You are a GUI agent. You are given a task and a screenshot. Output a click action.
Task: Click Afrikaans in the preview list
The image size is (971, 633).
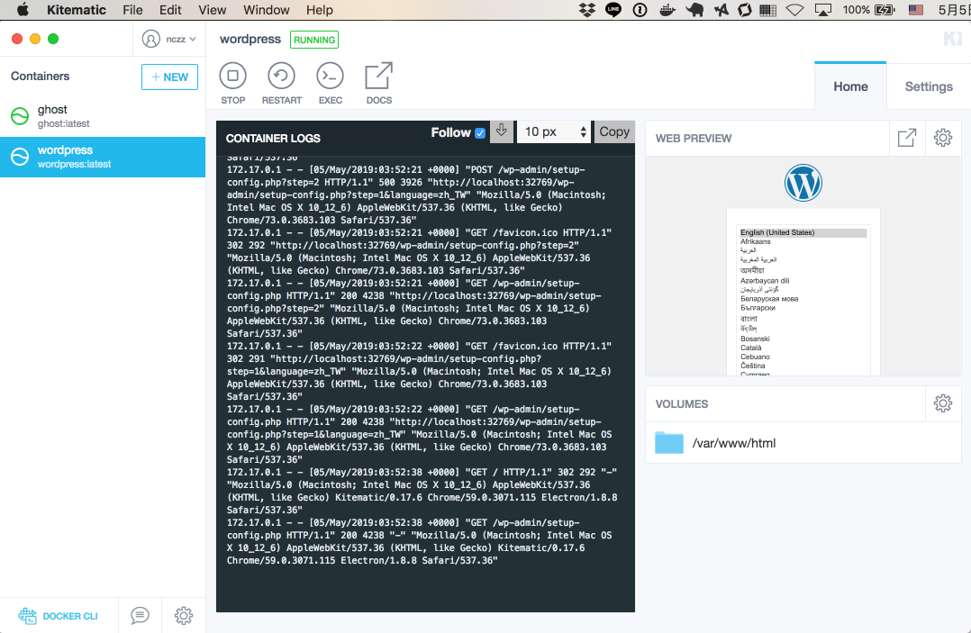click(x=756, y=242)
